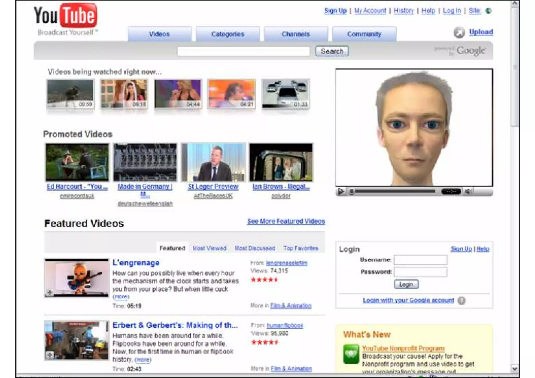Add L'engrenage to quicklist plus icon

pyautogui.click(x=50, y=292)
